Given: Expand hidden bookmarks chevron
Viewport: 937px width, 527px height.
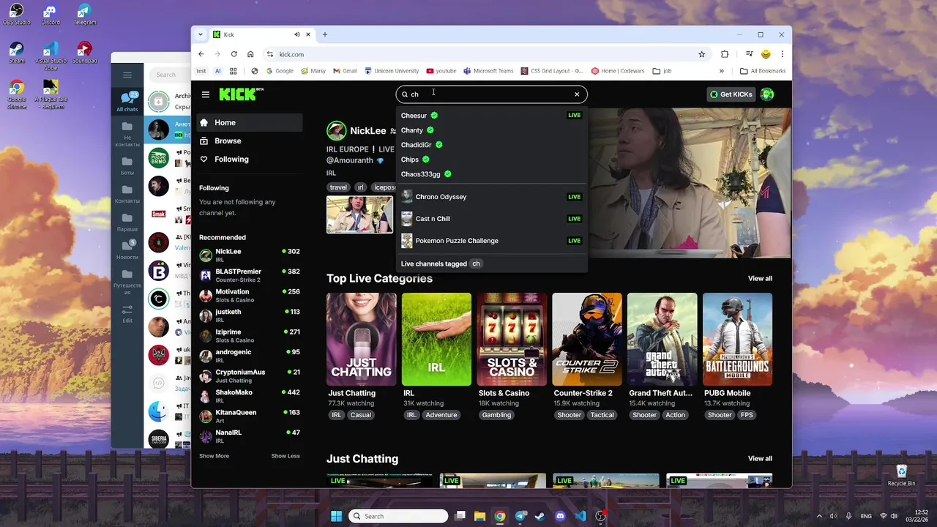Looking at the screenshot, I should [721, 71].
